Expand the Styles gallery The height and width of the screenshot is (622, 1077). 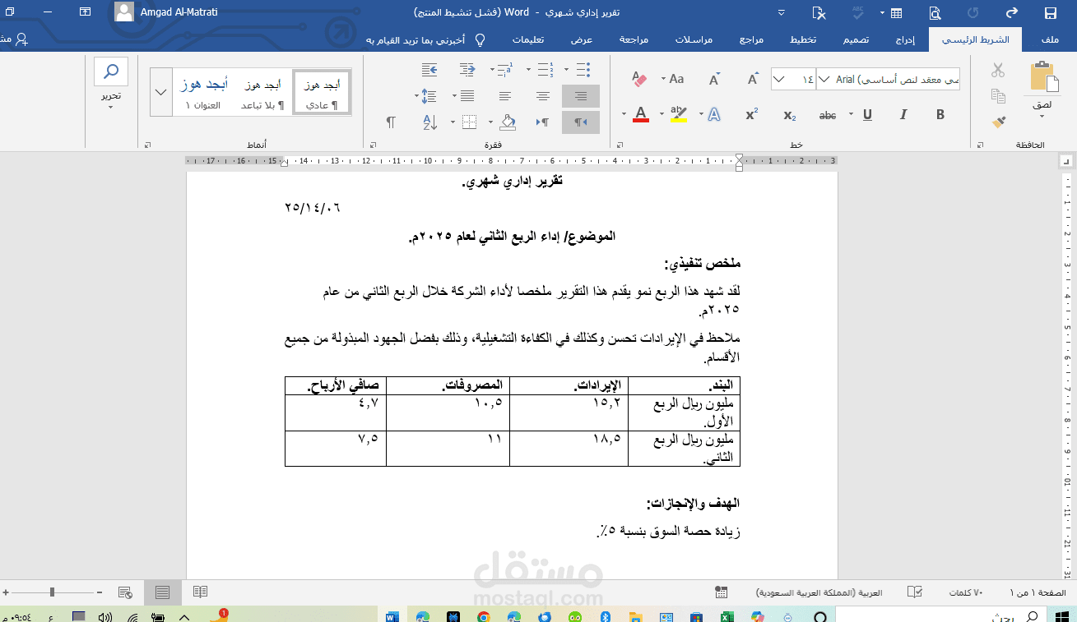(160, 92)
